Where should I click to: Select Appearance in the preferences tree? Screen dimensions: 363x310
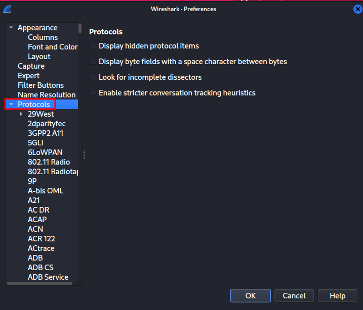pyautogui.click(x=37, y=28)
